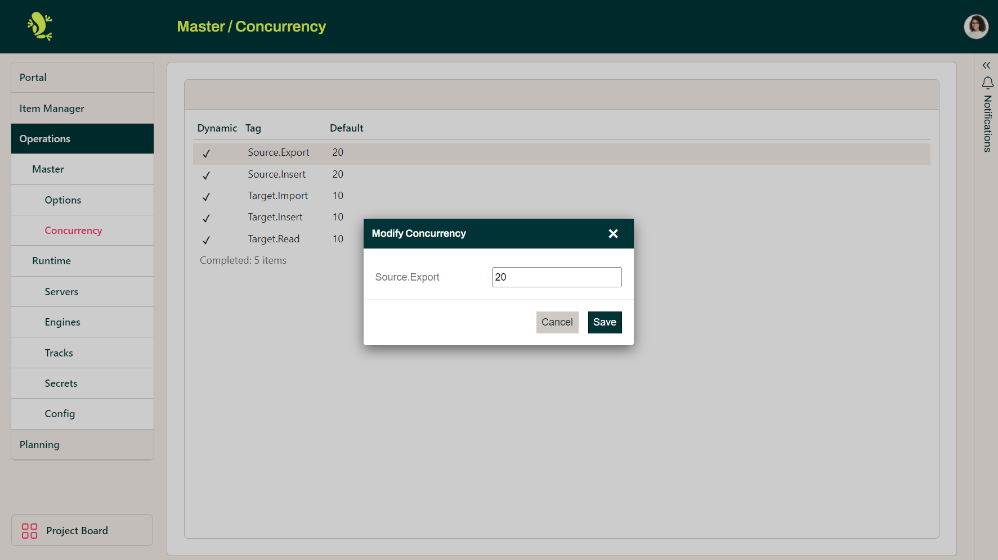Navigate to the Portal section
This screenshot has height=560, width=998.
[33, 77]
